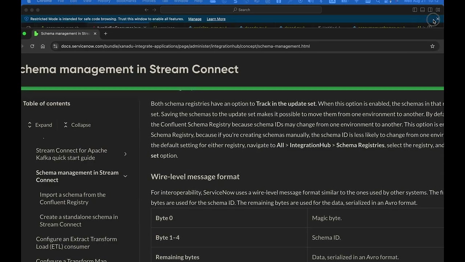Image resolution: width=465 pixels, height=262 pixels.
Task: Open Import a schema from the Confluent Registry
Action: coord(73,198)
